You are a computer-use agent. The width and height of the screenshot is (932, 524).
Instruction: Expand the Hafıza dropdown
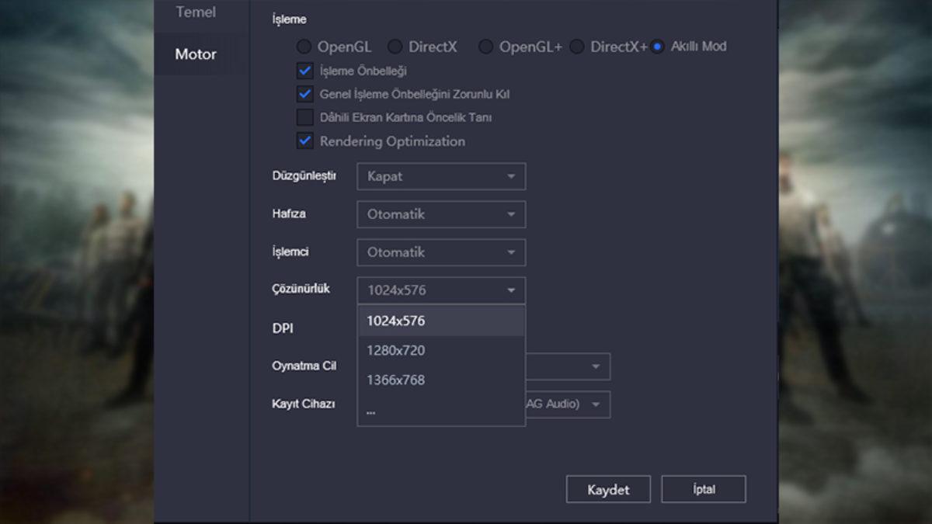pos(441,214)
